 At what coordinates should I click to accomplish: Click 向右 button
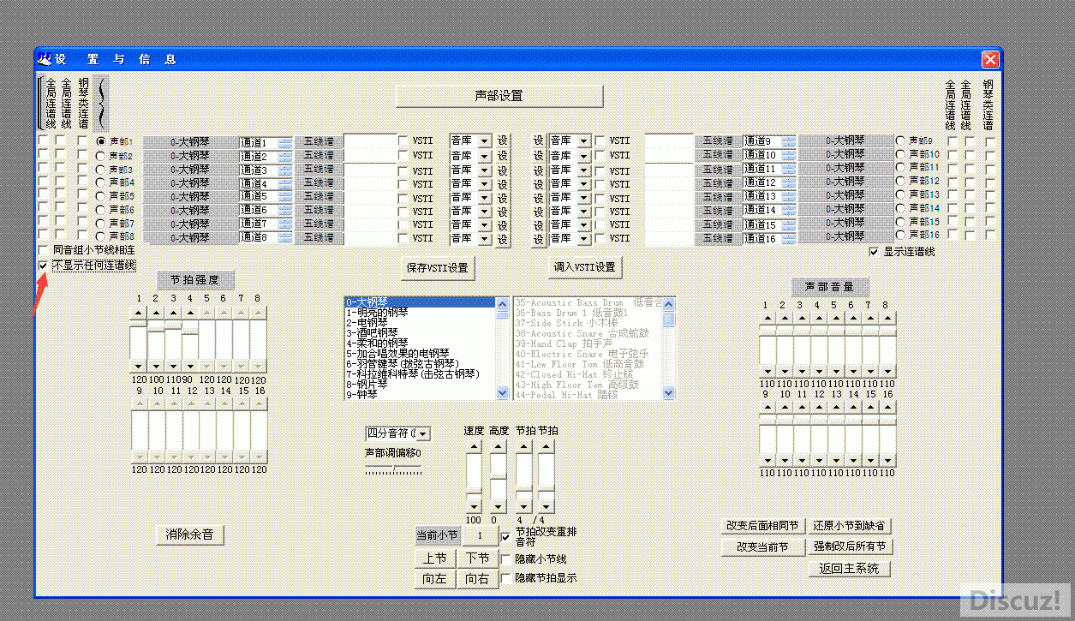click(x=478, y=579)
